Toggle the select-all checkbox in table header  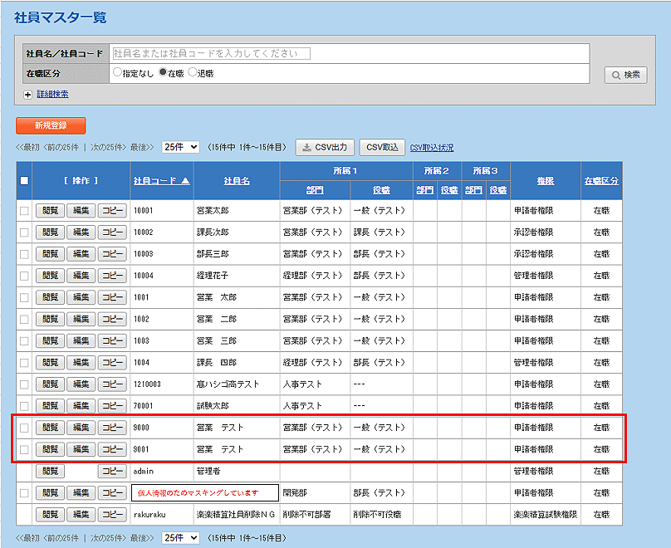coord(24,180)
